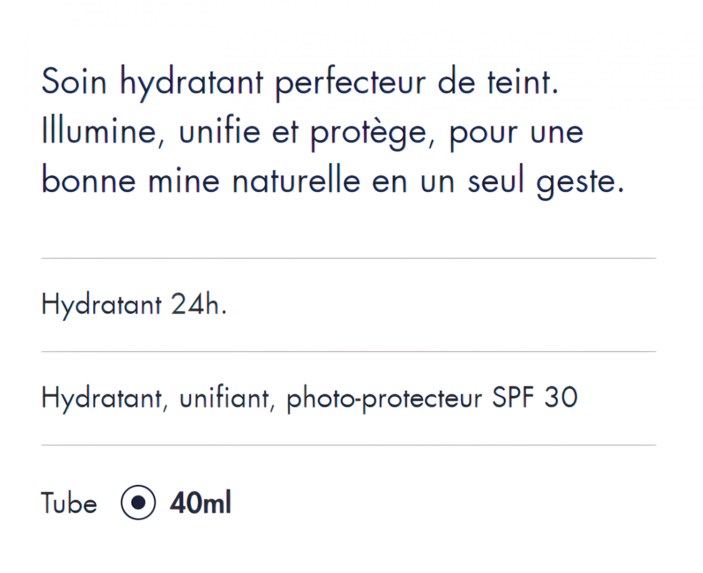
Task: Click the SPF 30 text
Action: tap(535, 398)
